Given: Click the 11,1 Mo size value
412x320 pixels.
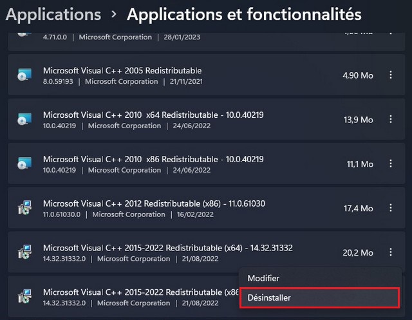Looking at the screenshot, I should [x=360, y=164].
